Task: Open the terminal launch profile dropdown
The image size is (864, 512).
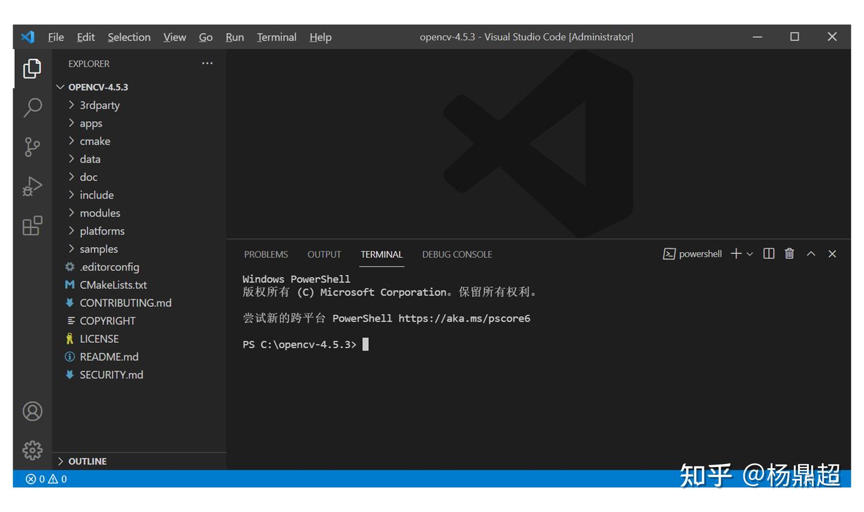Action: pyautogui.click(x=748, y=253)
